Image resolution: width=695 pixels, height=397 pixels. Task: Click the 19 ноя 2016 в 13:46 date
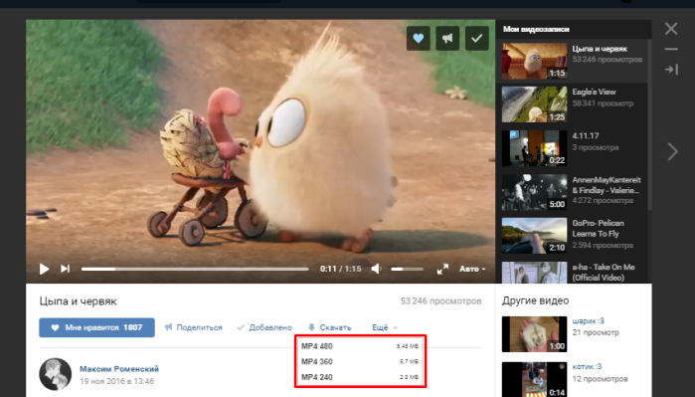point(116,381)
